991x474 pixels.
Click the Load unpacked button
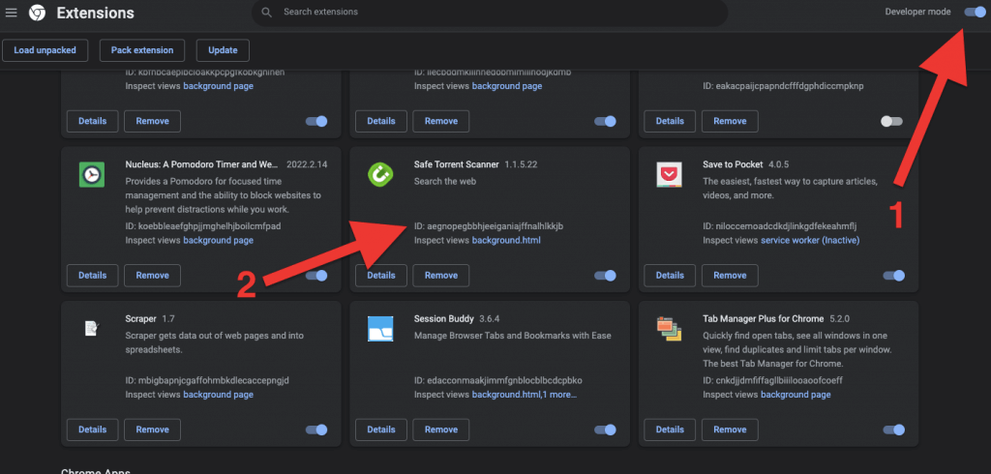click(45, 50)
